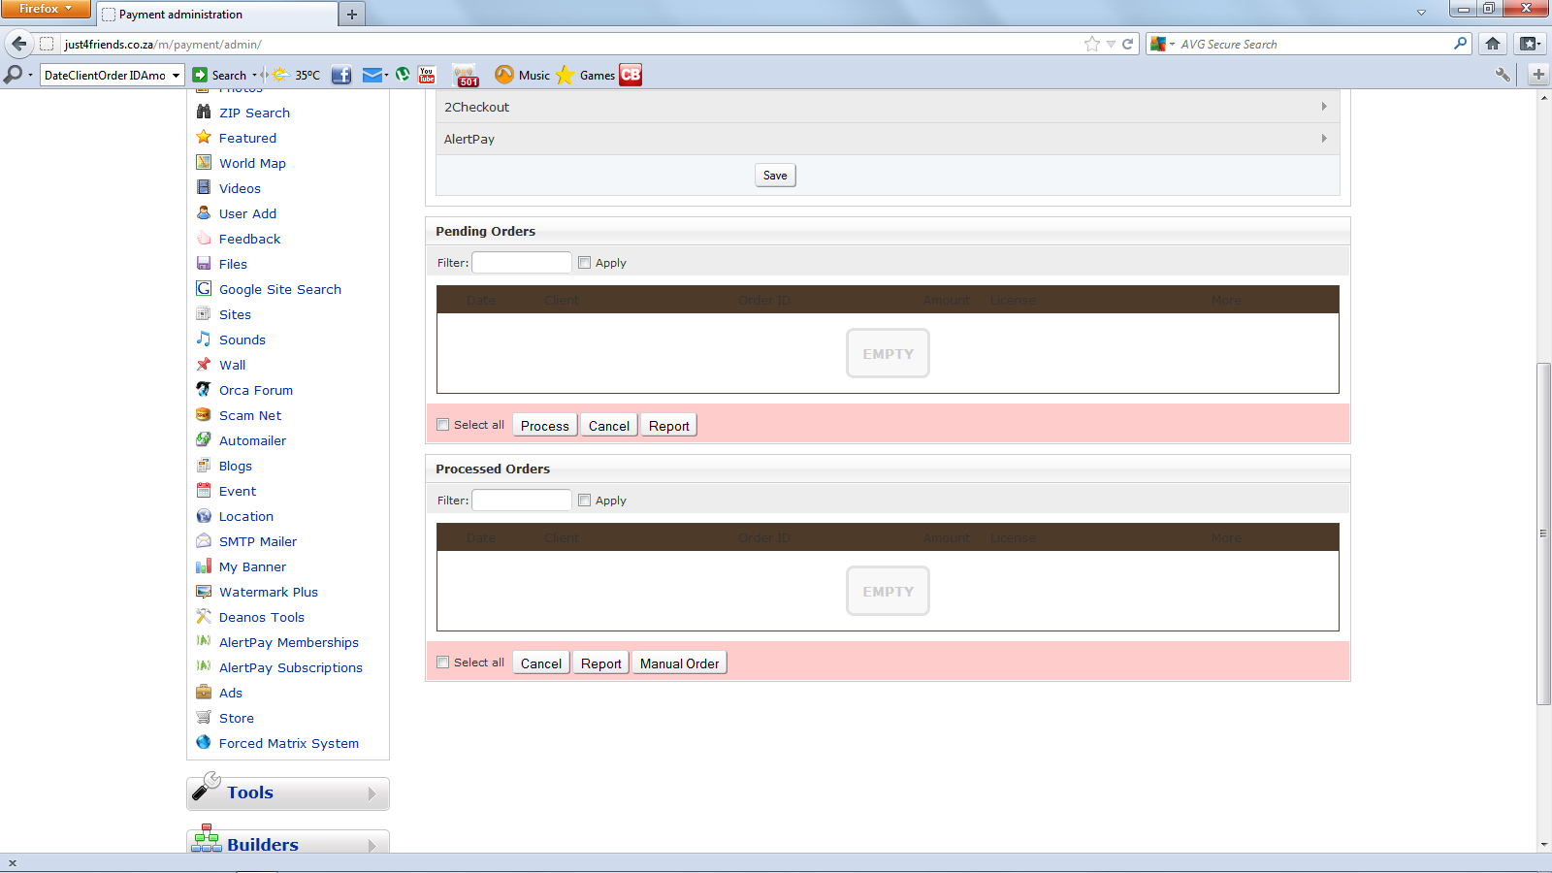
Task: Open a new browser tab
Action: (352, 15)
